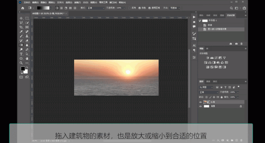Toggle lock transparent pixels checkerboard
The width and height of the screenshot is (265, 143).
[x=206, y=97]
